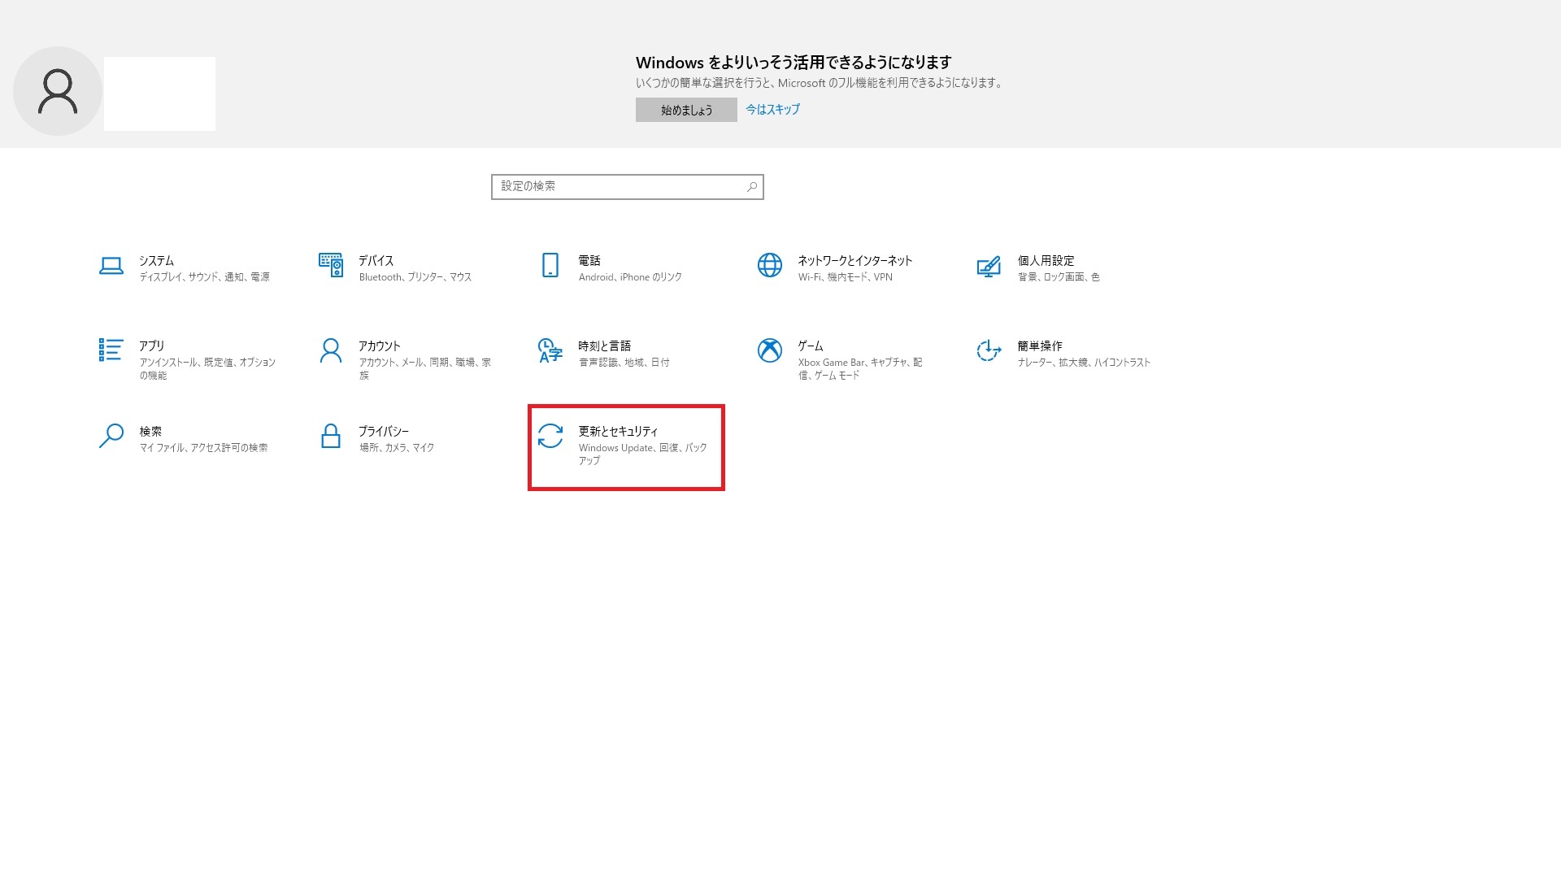Screen dimensions: 1561x874
Task: Open the ネットワークとインターネット globe icon
Action: 770,265
